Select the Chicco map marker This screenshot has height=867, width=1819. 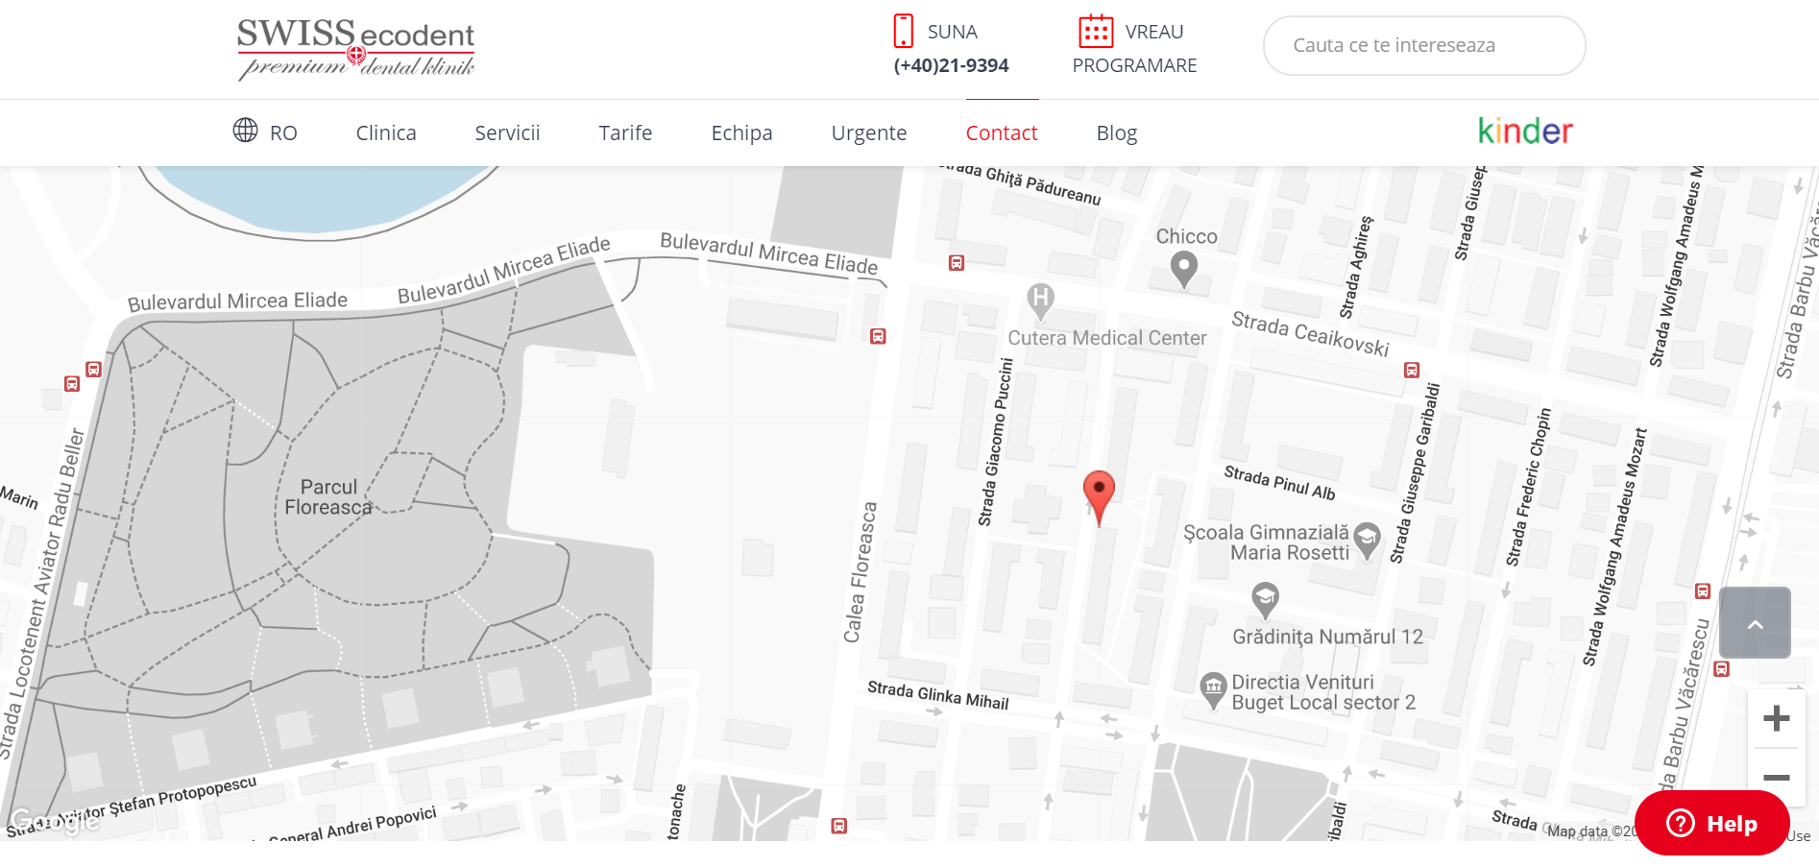[x=1184, y=269]
